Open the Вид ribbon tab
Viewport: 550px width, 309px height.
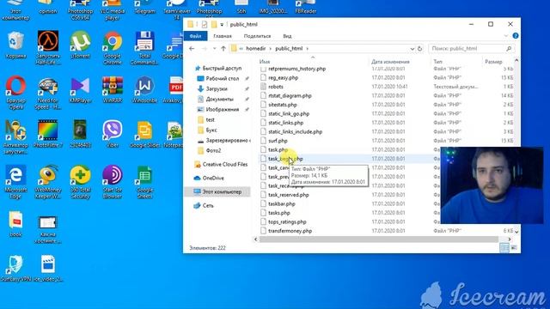(x=287, y=36)
